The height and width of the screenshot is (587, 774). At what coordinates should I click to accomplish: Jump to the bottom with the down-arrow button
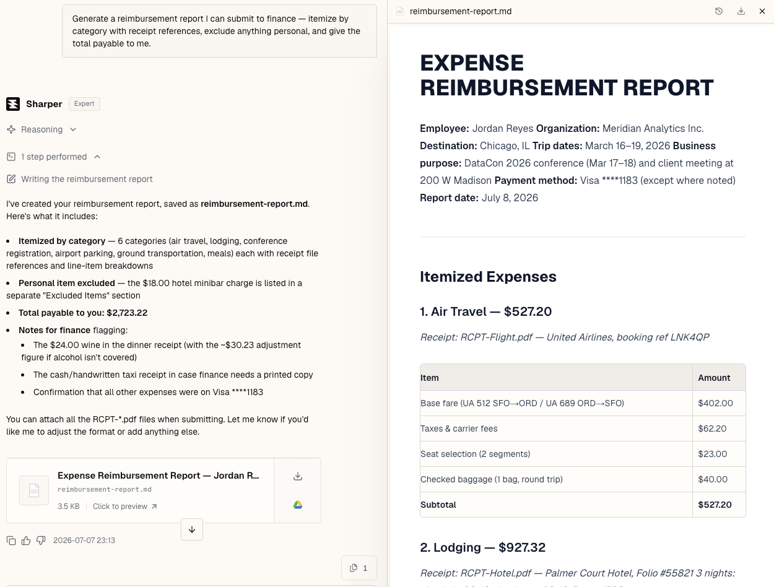coord(192,529)
